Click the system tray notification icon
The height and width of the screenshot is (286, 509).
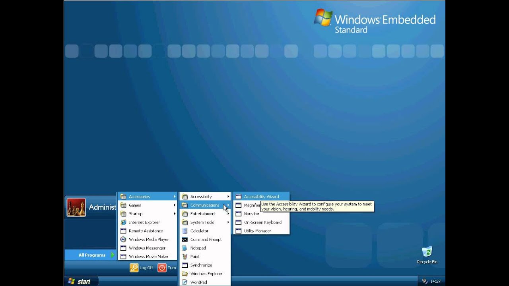(x=425, y=281)
